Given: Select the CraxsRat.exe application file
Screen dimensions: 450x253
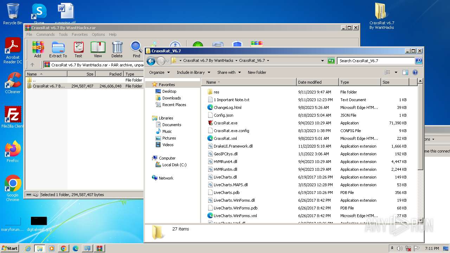Looking at the screenshot, I should [x=226, y=123].
